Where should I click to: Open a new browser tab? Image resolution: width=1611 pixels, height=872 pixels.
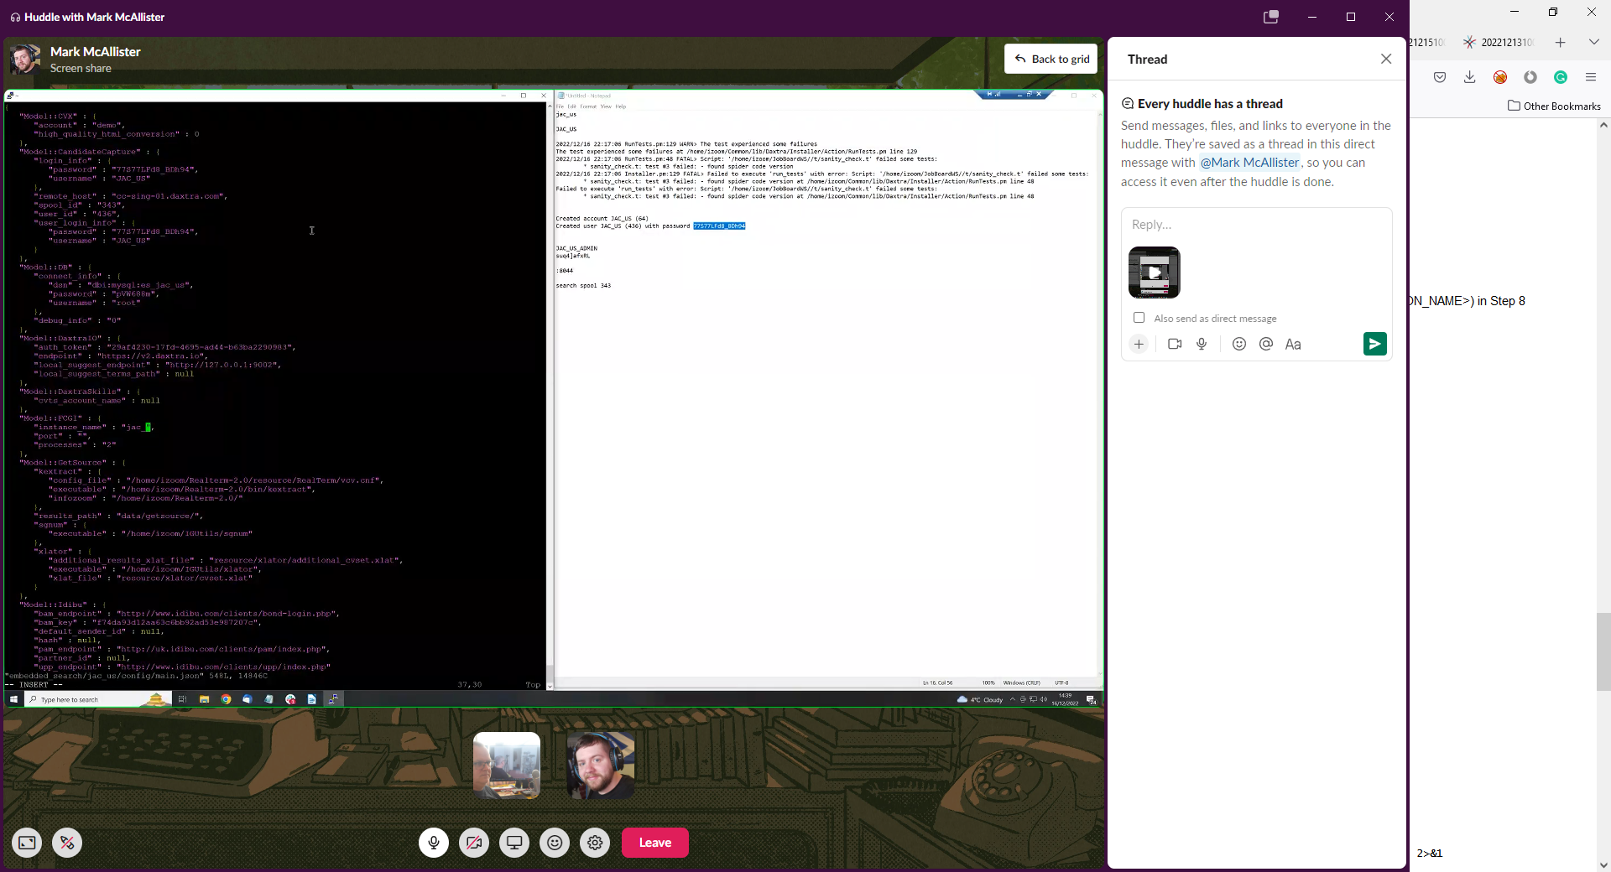tap(1560, 42)
